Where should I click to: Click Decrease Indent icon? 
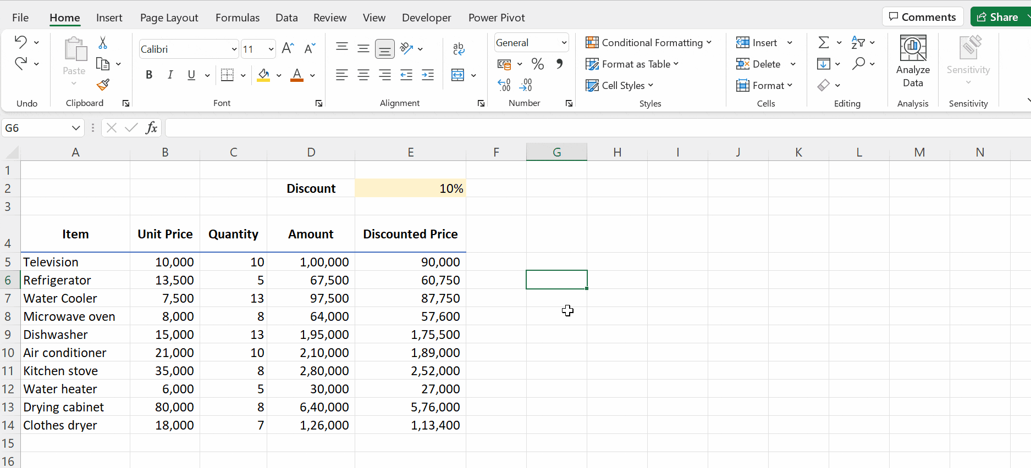[x=406, y=75]
